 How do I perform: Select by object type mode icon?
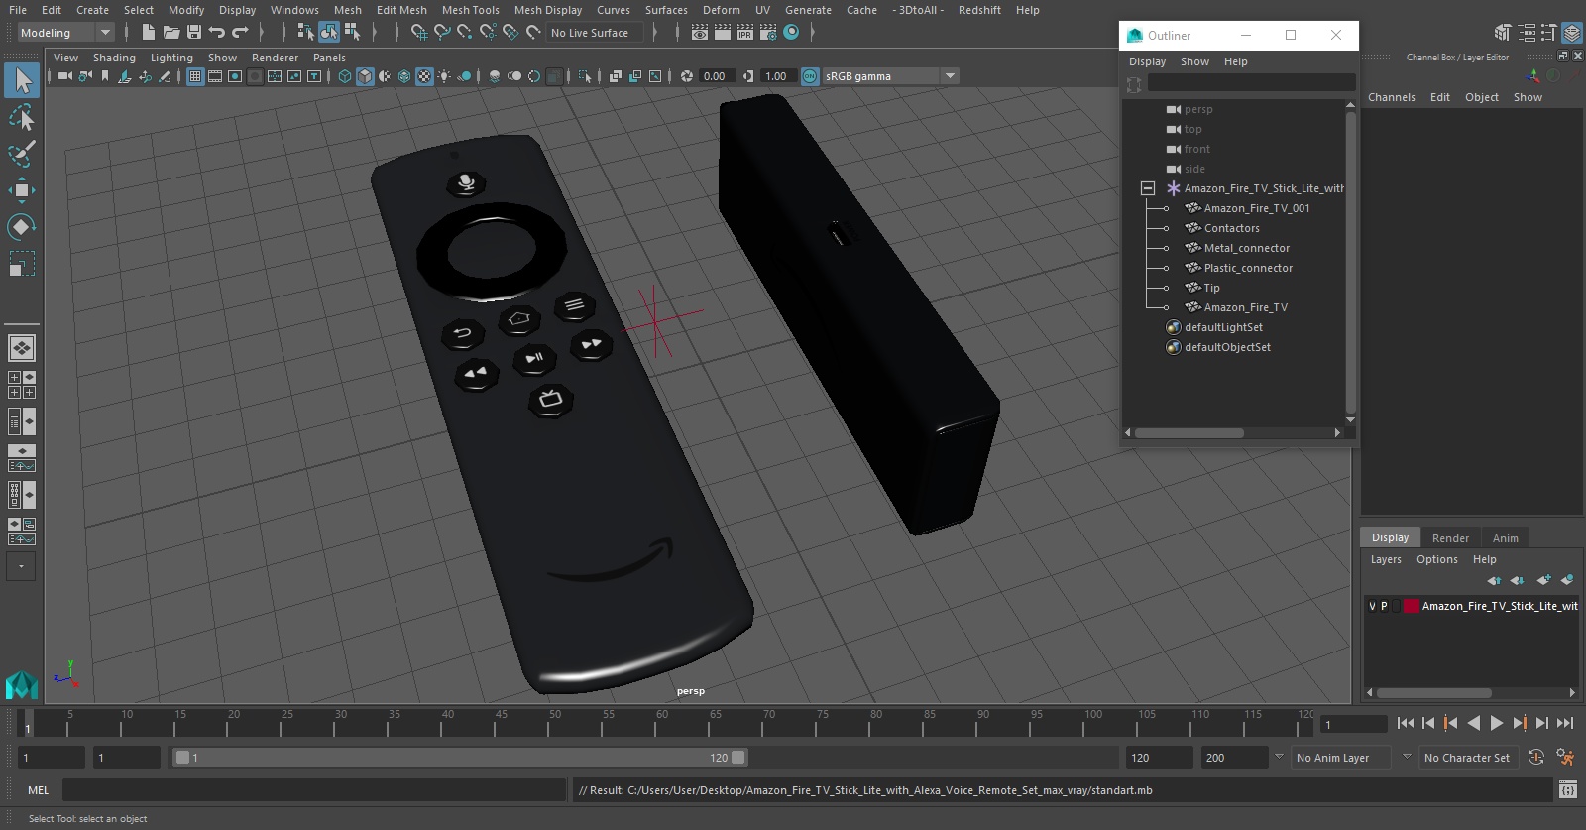pos(328,33)
